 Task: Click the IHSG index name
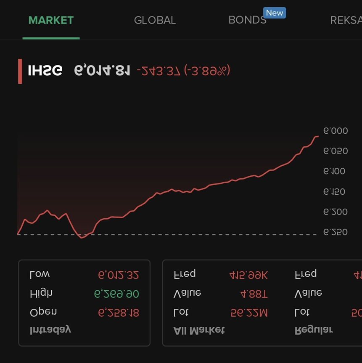click(x=45, y=70)
